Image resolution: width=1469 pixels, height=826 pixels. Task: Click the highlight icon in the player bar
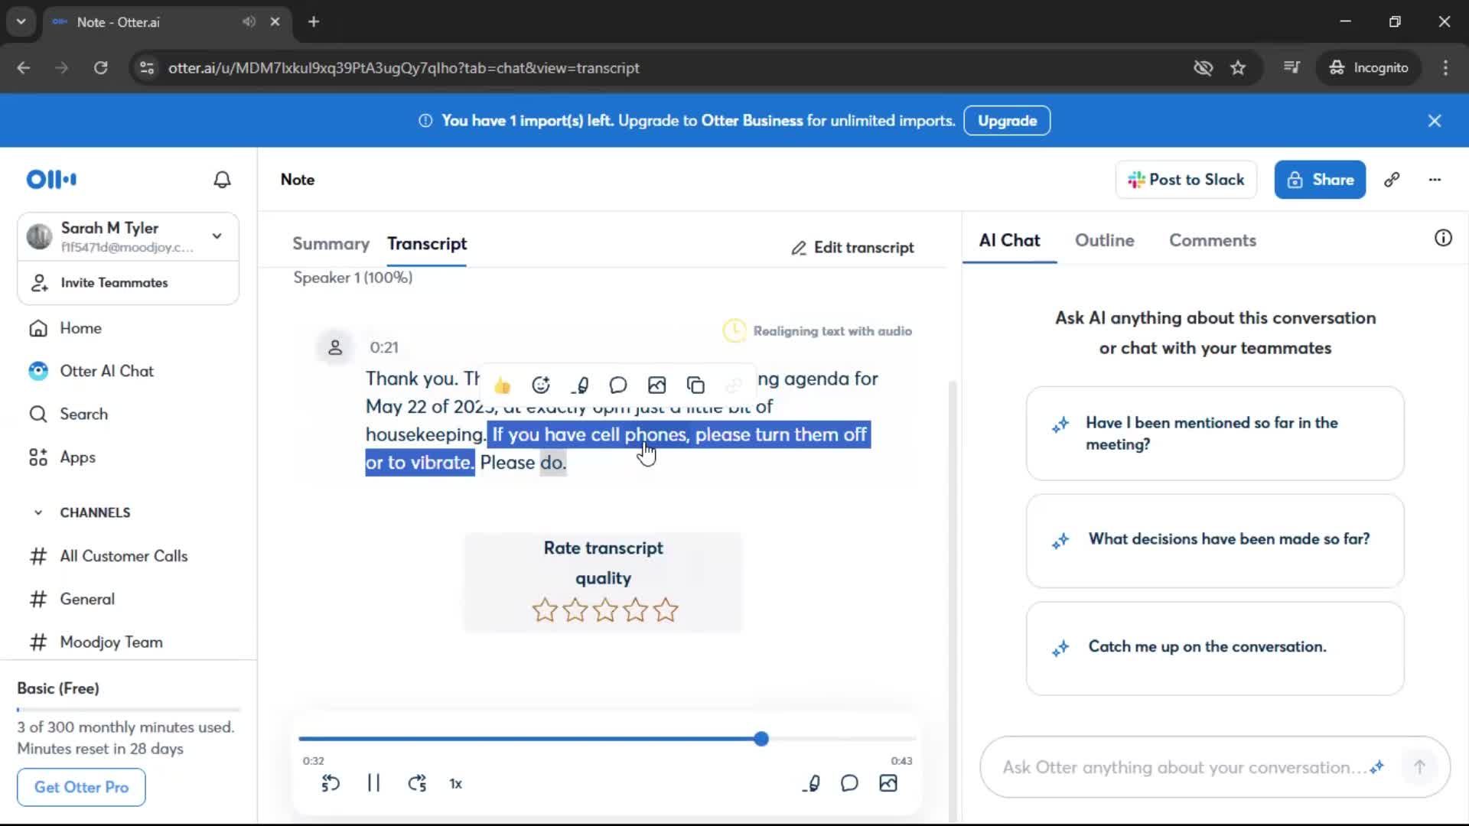(x=812, y=783)
